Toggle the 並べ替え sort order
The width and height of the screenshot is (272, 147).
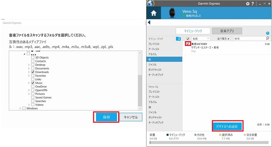coord(223,39)
